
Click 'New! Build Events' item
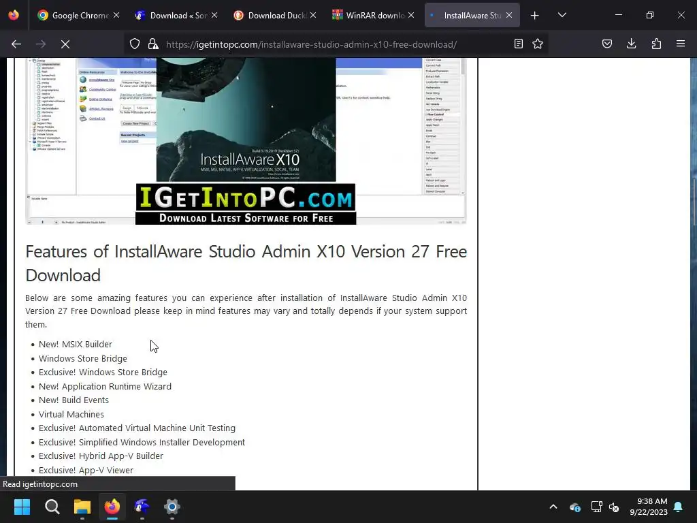click(74, 400)
